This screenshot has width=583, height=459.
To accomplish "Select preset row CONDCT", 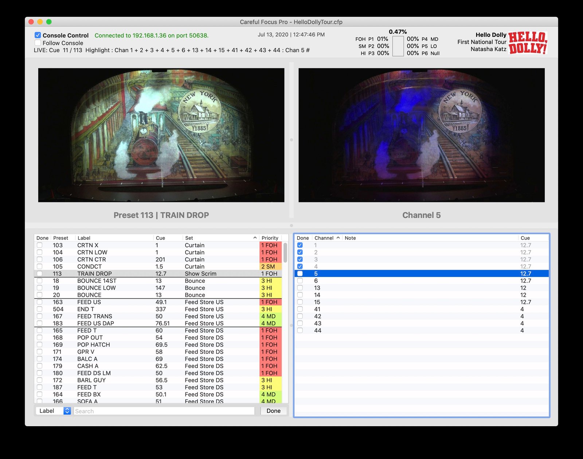I will (159, 266).
